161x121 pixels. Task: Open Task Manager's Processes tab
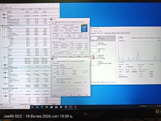pyautogui.click(x=93, y=33)
